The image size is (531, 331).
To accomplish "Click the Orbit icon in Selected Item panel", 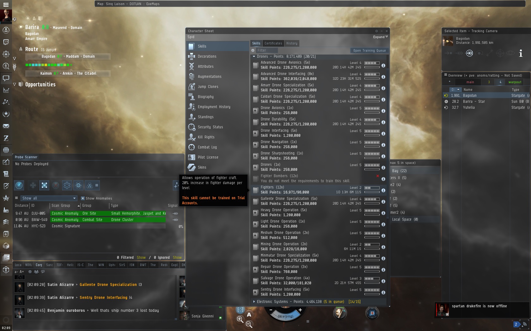I will point(479,53).
